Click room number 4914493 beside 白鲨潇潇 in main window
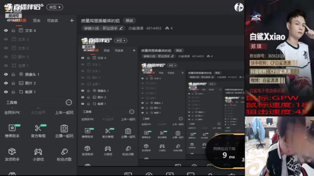314x176 pixels. click(x=153, y=28)
